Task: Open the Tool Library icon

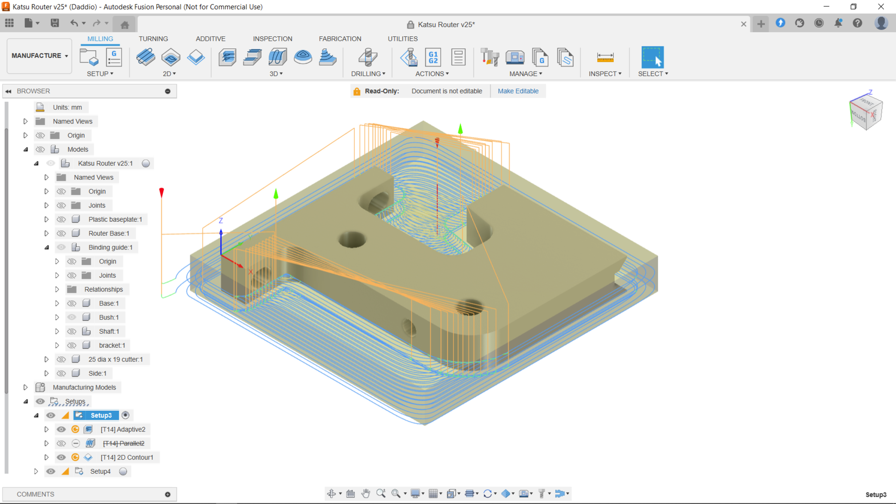Action: pos(489,57)
